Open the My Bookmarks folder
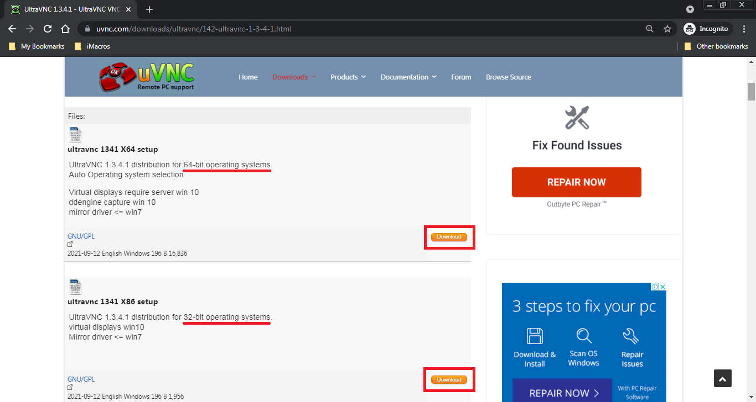The height and width of the screenshot is (402, 756). [x=37, y=46]
